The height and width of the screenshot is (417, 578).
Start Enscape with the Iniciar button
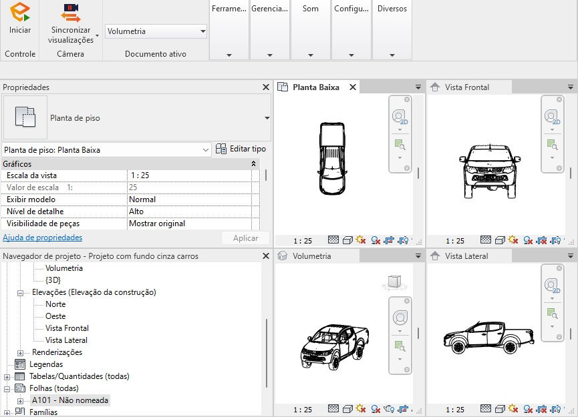(20, 19)
